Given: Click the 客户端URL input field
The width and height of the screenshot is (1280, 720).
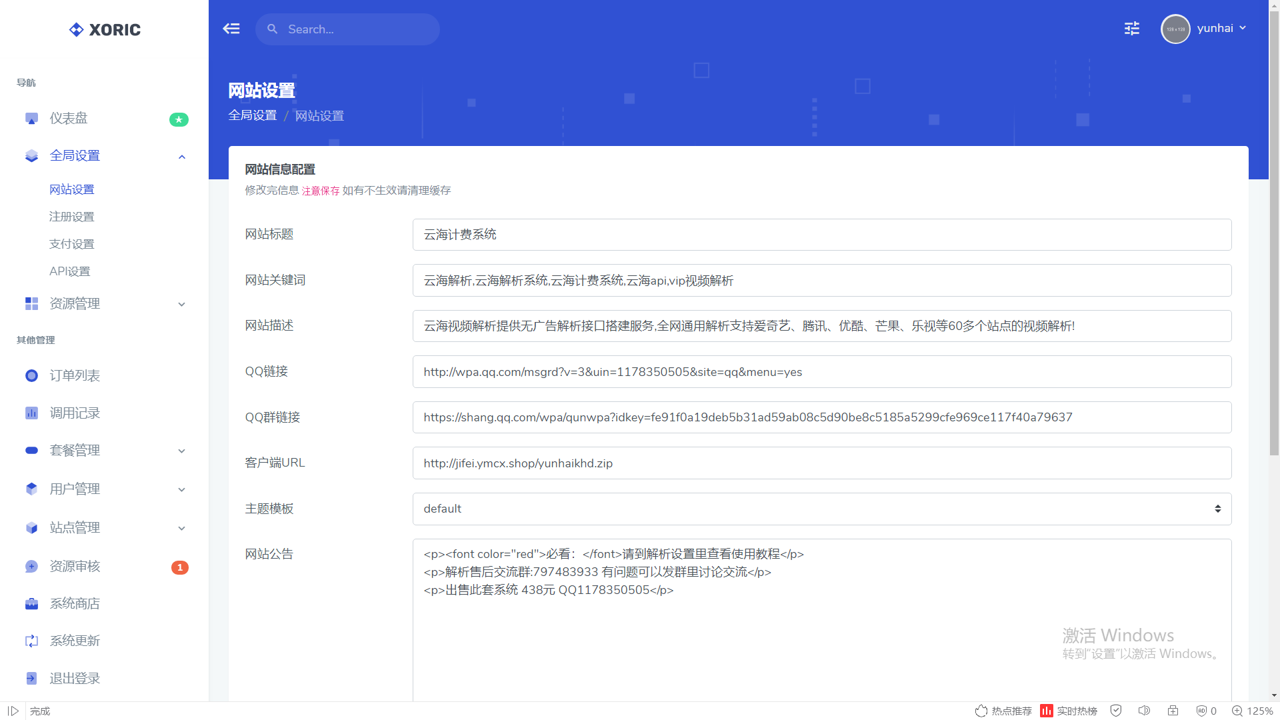Looking at the screenshot, I should click(821, 463).
